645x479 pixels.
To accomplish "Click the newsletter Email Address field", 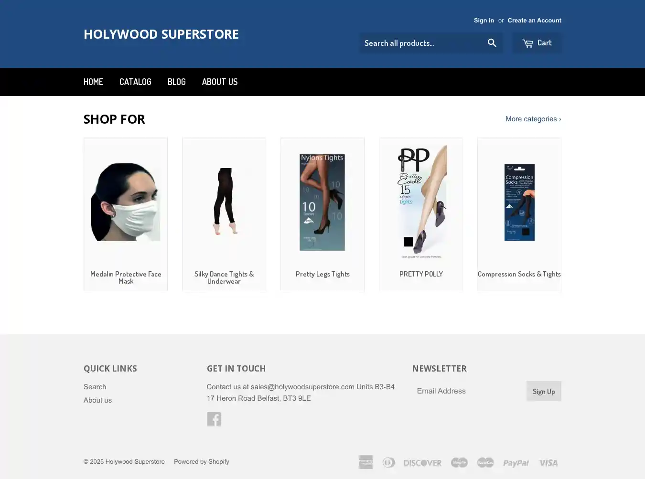I will [469, 391].
